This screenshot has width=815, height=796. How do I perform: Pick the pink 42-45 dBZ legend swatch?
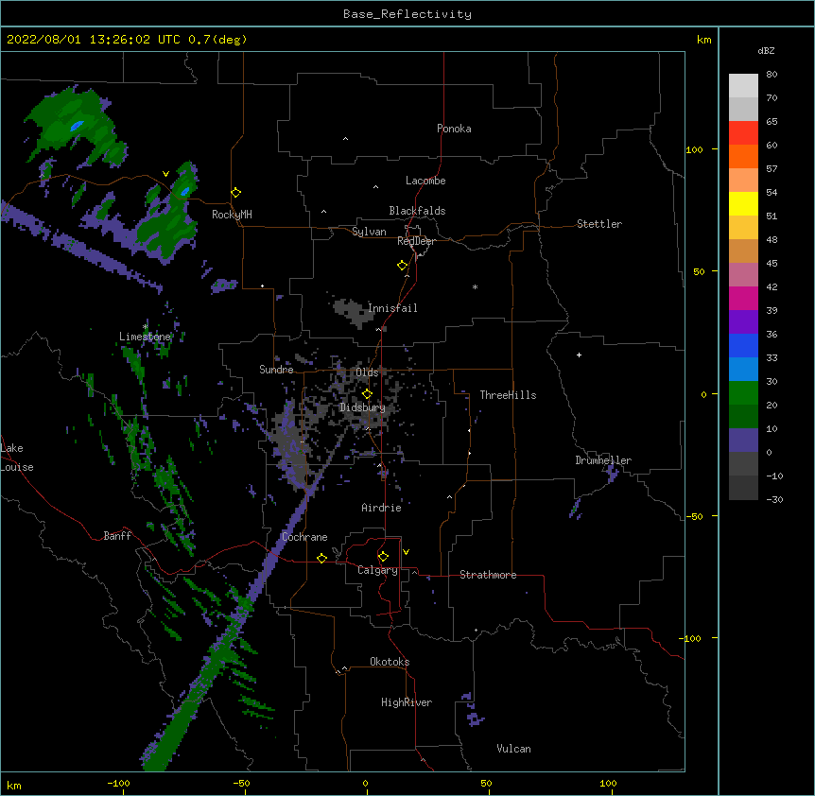[x=743, y=275]
